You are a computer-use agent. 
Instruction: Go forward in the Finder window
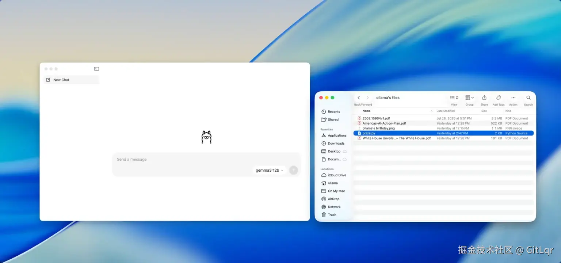click(367, 98)
